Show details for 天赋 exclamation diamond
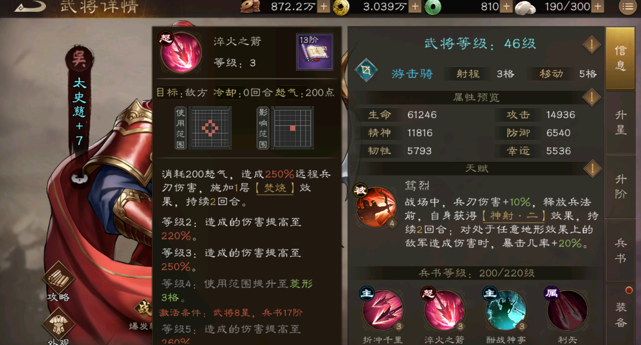The image size is (641, 345). coord(592,168)
